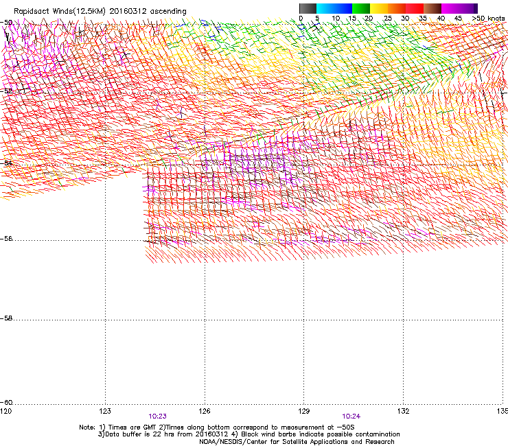Click latitude label '-56' on left axis
The width and height of the screenshot is (508, 446).
[x=6, y=239]
